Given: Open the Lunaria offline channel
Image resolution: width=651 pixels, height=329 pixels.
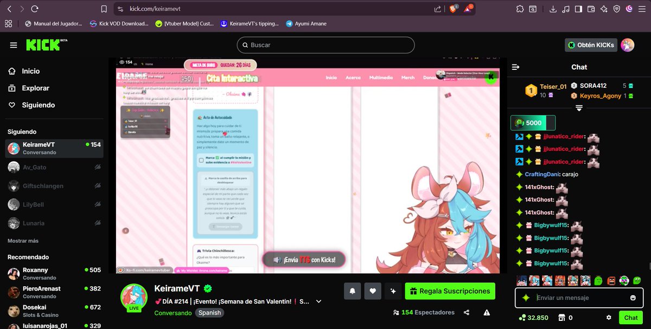Looking at the screenshot, I should click(54, 223).
